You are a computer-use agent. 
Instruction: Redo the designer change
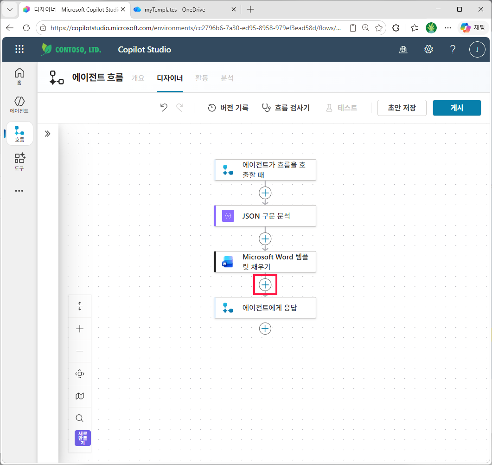coord(179,108)
